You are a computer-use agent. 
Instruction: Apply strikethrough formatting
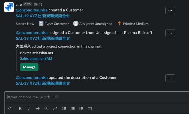[37, 108]
